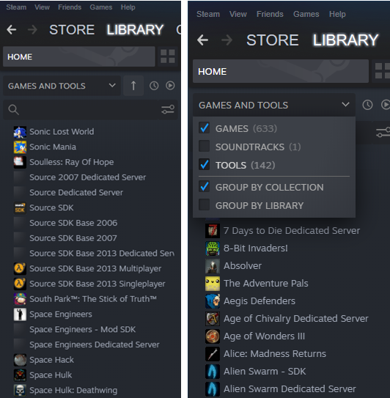Click Source SDK Base 2013 Multiplayer icon

20,269
